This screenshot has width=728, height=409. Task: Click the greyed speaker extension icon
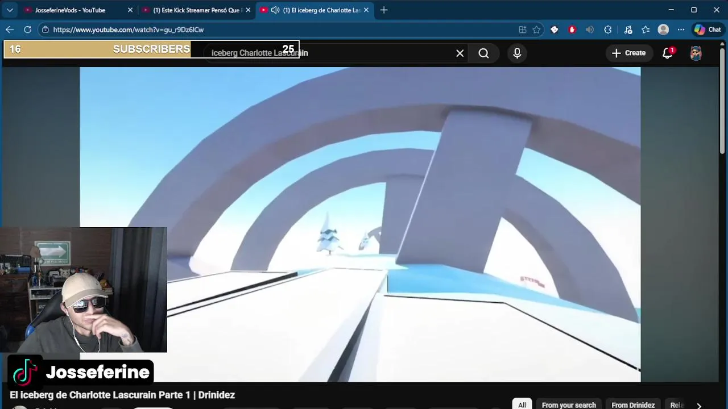click(x=590, y=30)
